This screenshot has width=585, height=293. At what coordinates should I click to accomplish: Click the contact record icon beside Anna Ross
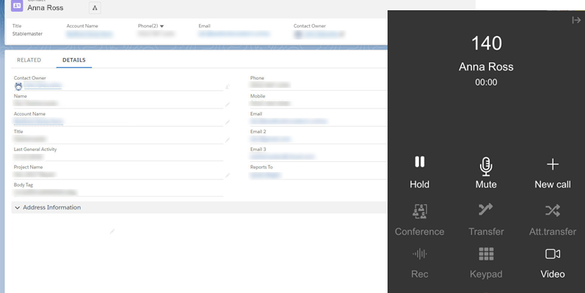click(x=17, y=6)
